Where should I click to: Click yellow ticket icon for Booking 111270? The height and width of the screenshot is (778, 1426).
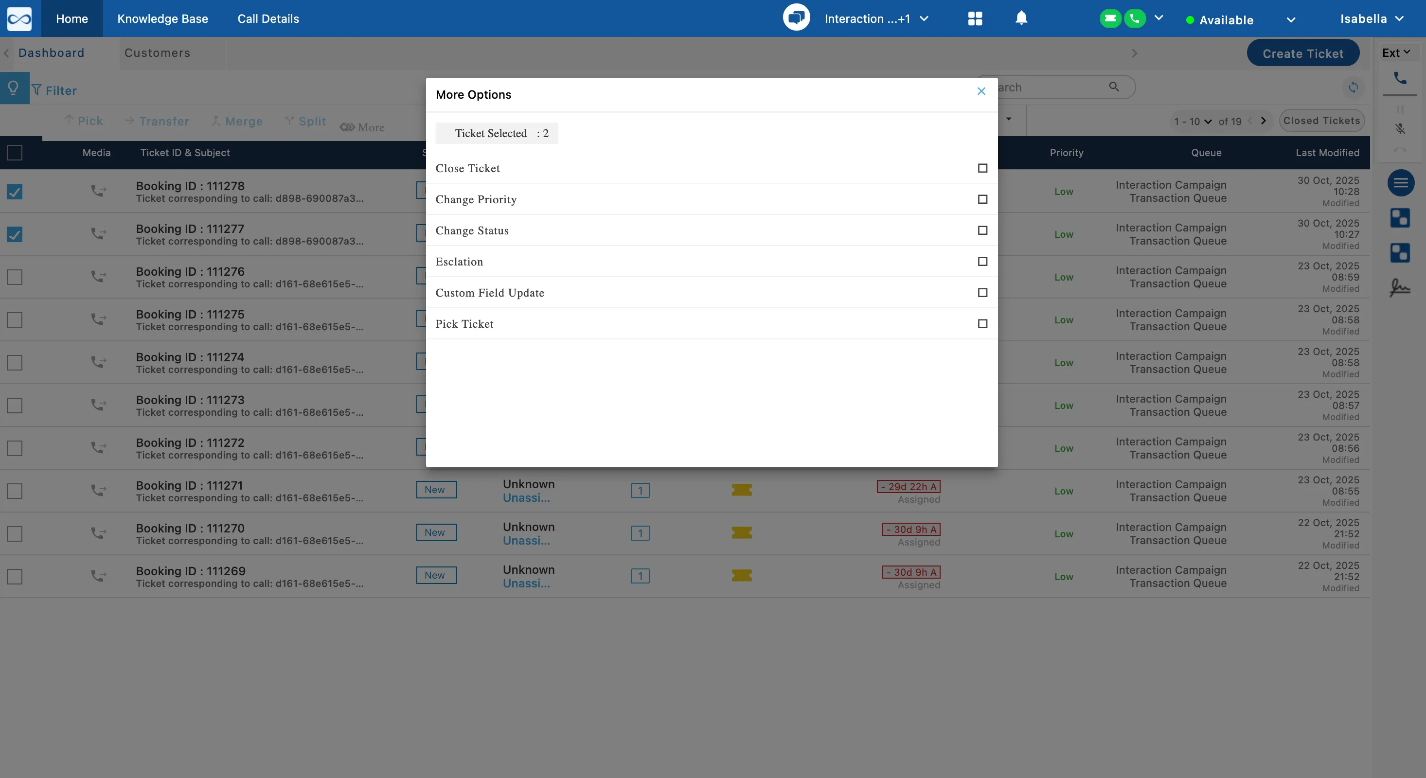click(x=741, y=532)
